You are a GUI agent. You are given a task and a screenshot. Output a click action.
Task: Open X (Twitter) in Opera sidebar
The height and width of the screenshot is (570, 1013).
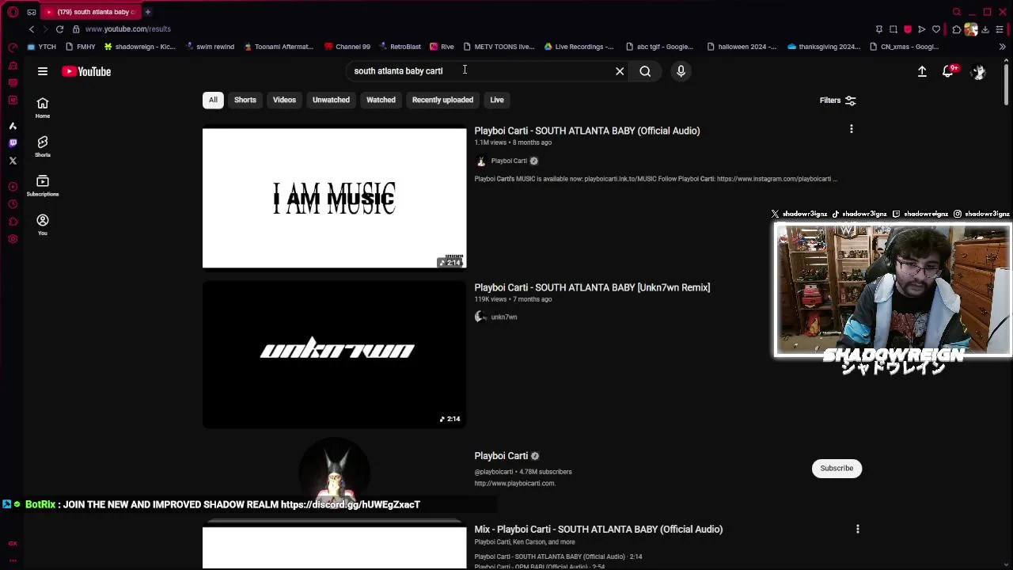click(x=13, y=161)
